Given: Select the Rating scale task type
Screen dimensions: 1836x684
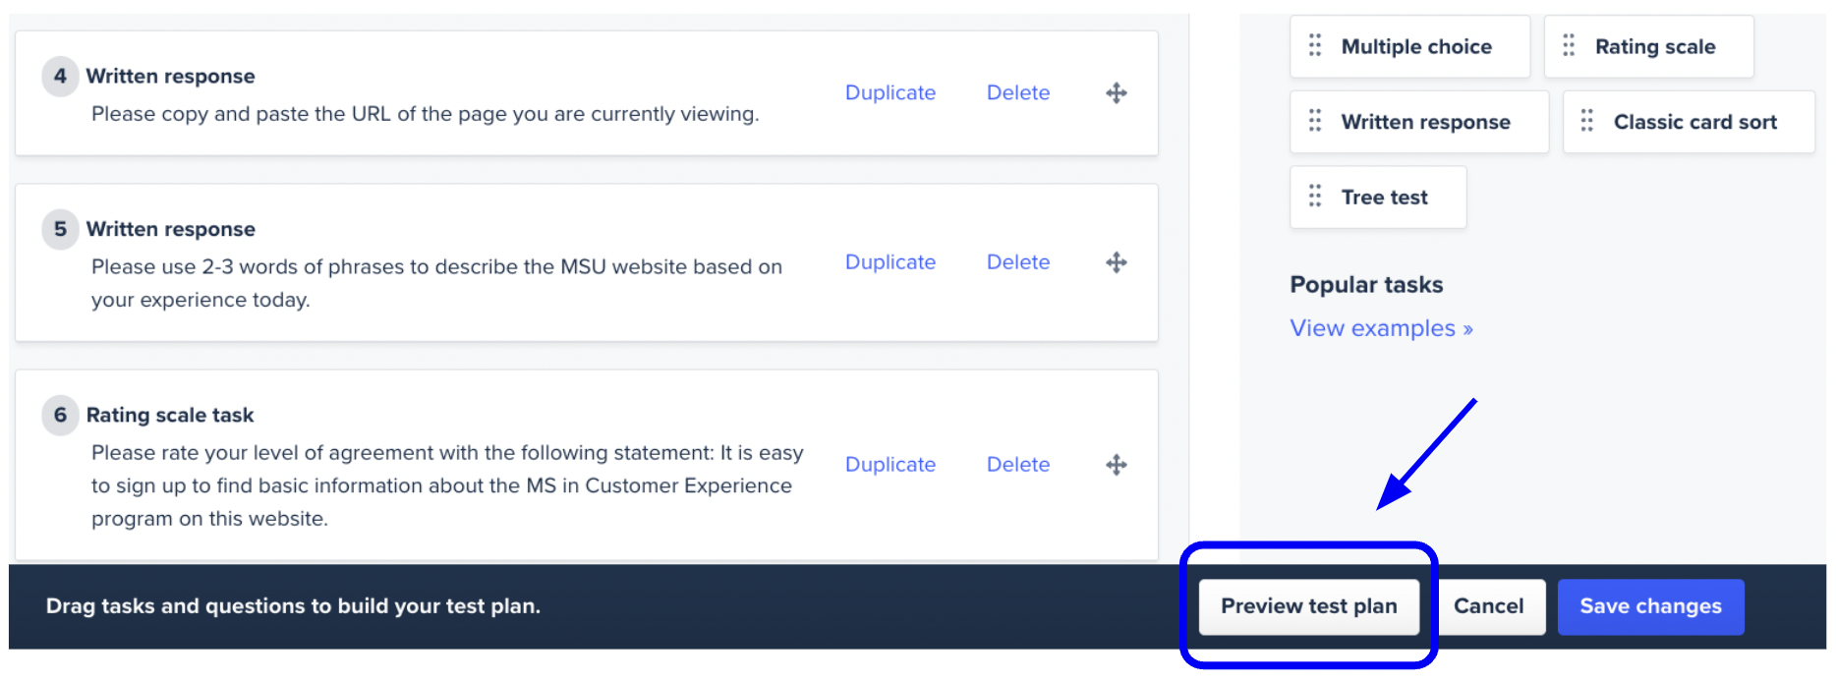Looking at the screenshot, I should 1649,46.
